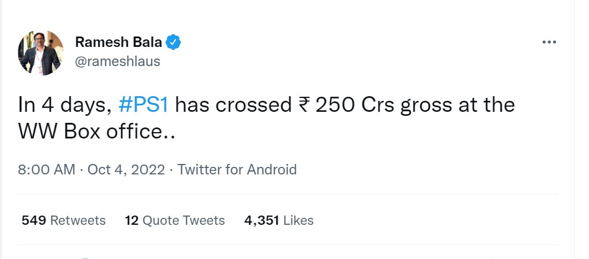Screen dimensions: 589x259
Task: Click the 8:00 AM timestamp
Action: click(46, 170)
